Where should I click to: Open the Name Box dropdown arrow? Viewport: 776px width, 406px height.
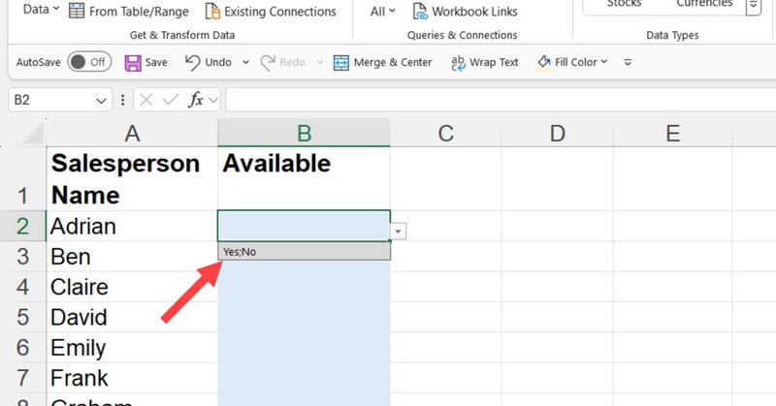pyautogui.click(x=102, y=101)
